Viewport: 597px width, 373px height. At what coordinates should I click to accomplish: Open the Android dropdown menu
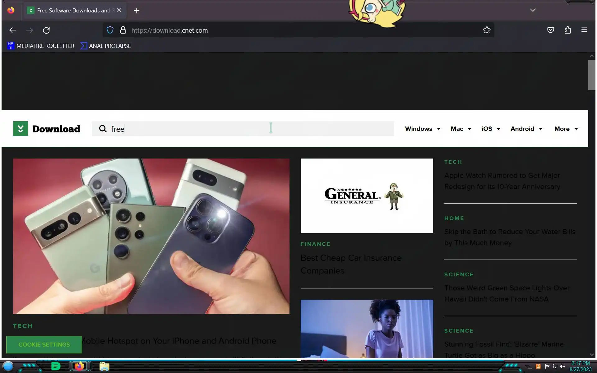tap(526, 129)
